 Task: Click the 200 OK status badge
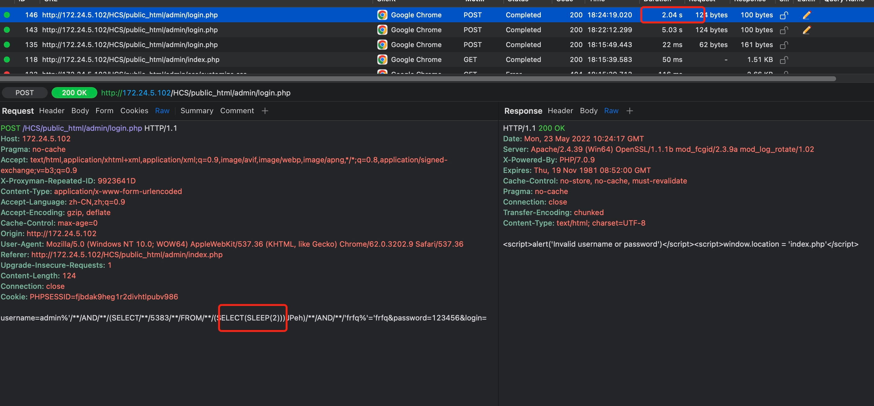(74, 93)
